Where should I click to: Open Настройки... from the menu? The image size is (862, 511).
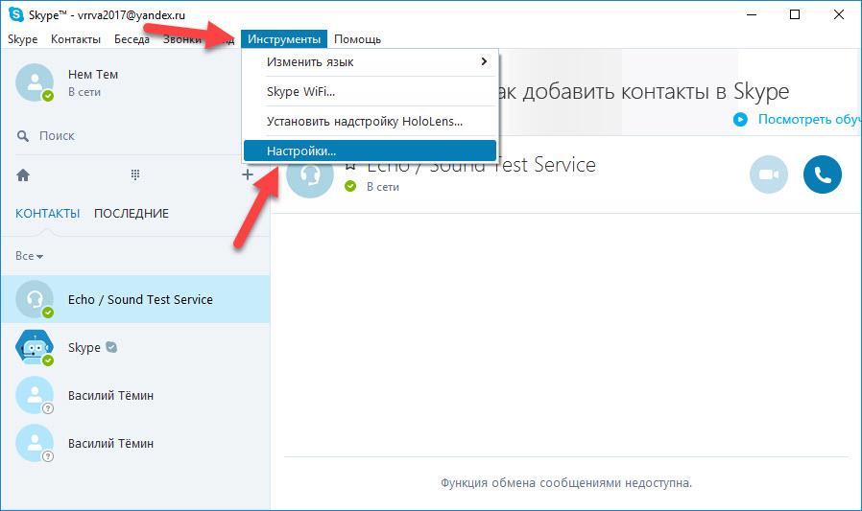point(370,151)
